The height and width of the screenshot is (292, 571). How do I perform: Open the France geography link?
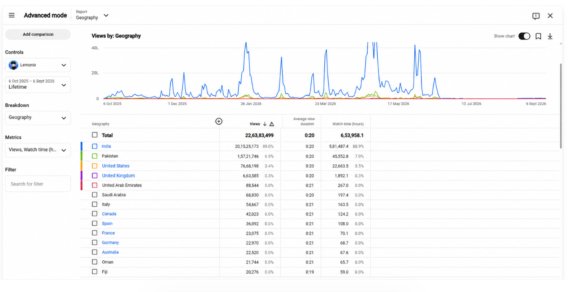tap(108, 233)
